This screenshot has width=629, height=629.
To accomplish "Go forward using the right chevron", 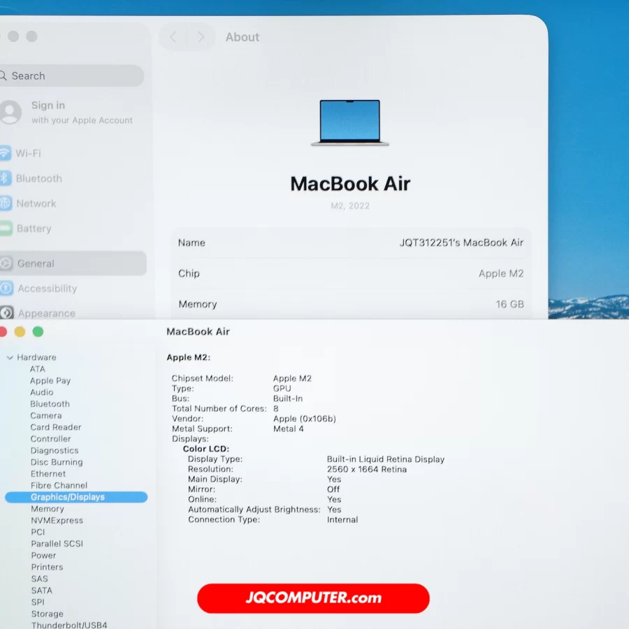I will click(201, 37).
